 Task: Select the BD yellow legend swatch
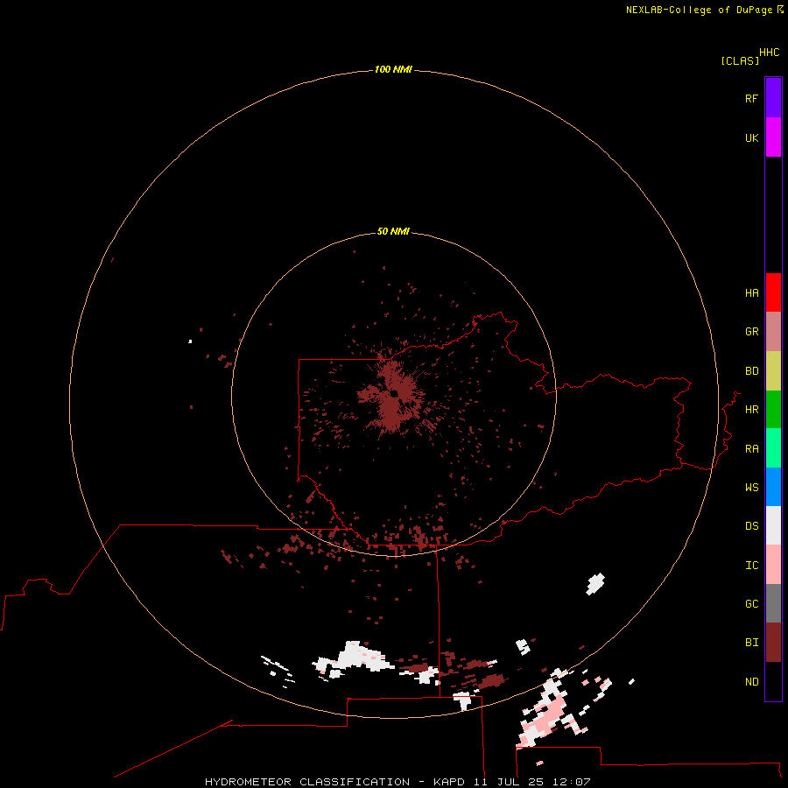click(773, 371)
